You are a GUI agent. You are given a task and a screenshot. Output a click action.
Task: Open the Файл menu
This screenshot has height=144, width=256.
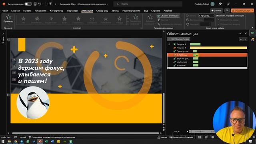[5, 11]
